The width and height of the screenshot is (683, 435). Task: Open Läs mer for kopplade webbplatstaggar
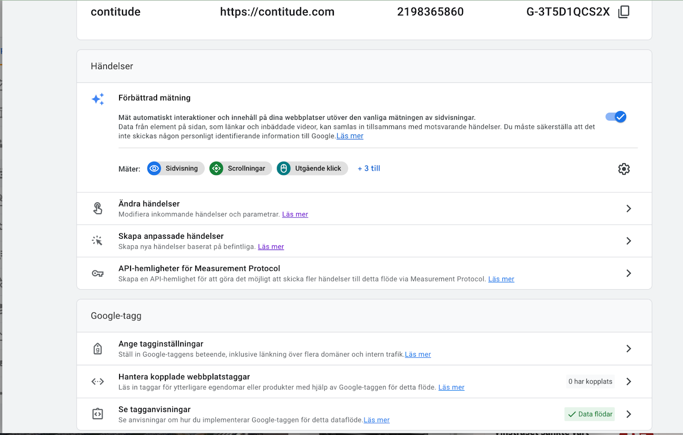pyautogui.click(x=451, y=387)
